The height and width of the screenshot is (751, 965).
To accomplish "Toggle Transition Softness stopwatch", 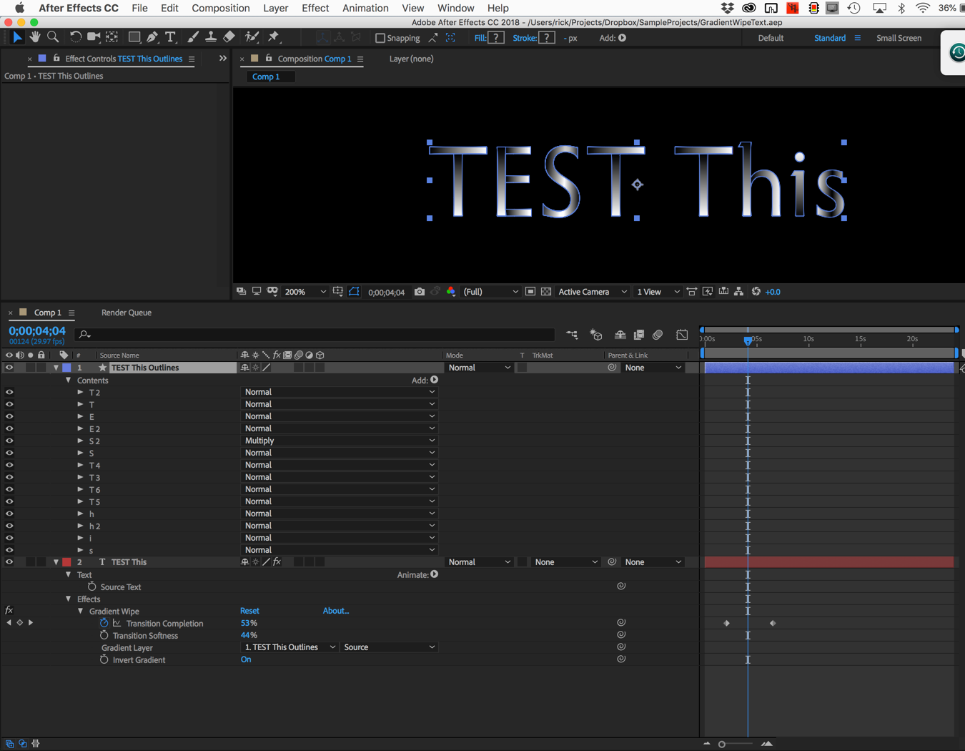I will tap(104, 635).
